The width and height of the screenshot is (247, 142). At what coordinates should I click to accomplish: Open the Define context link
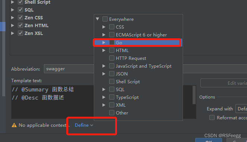[82, 125]
